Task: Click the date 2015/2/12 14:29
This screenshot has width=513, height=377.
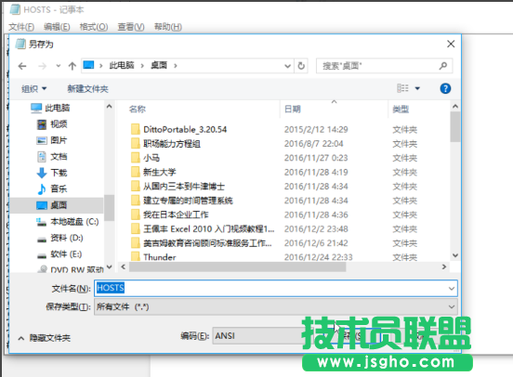Action: coord(316,129)
